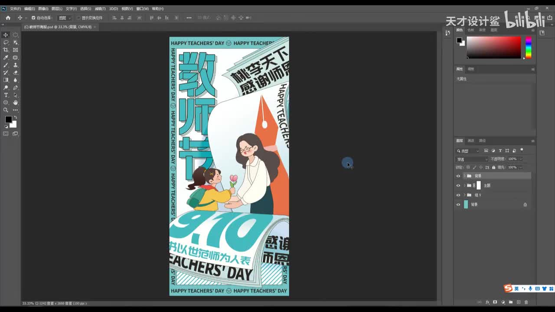Select the Horizontal Type tool
555x312 pixels.
point(6,95)
